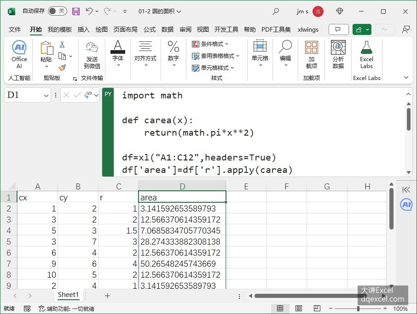Screen dimensions: 417x314
Task: Switch to the 公式 tab
Action: coord(150,29)
